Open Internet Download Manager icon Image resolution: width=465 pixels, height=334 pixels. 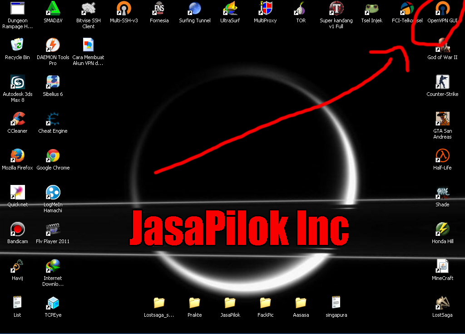pos(53,266)
